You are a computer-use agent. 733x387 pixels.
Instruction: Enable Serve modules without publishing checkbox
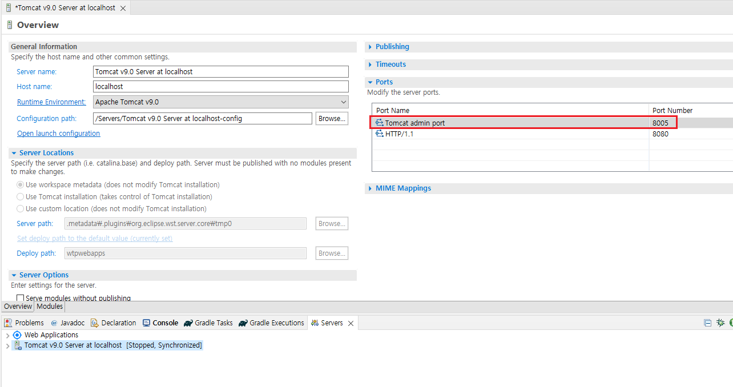pyautogui.click(x=21, y=298)
